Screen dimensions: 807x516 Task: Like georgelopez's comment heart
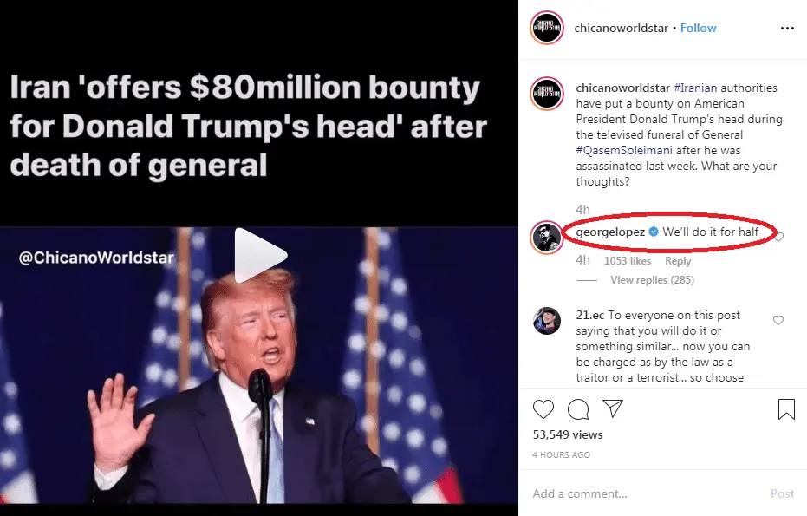[778, 237]
